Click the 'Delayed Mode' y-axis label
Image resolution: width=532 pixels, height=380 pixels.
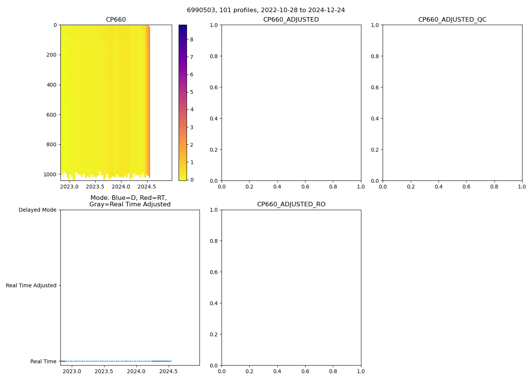coord(37,210)
